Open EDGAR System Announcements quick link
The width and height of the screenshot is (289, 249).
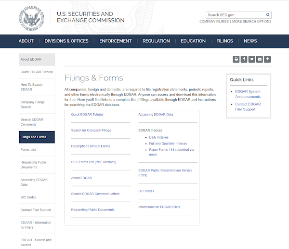click(x=248, y=94)
